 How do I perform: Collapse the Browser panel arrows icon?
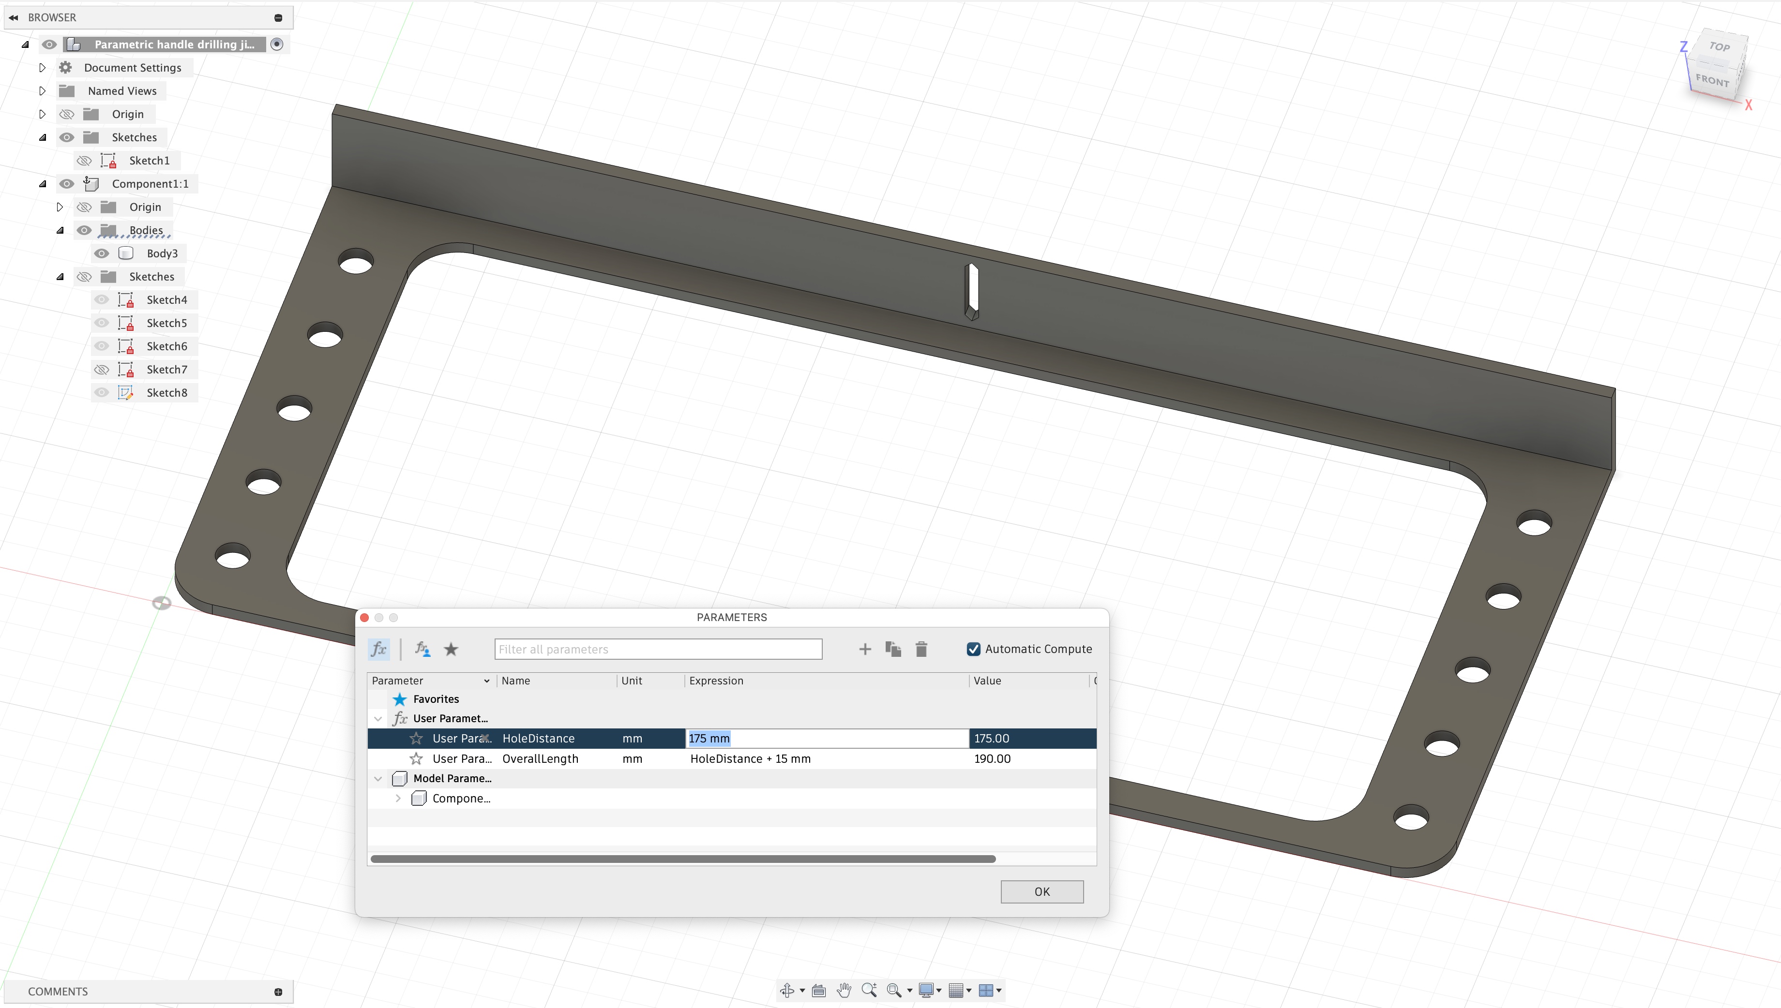13,17
